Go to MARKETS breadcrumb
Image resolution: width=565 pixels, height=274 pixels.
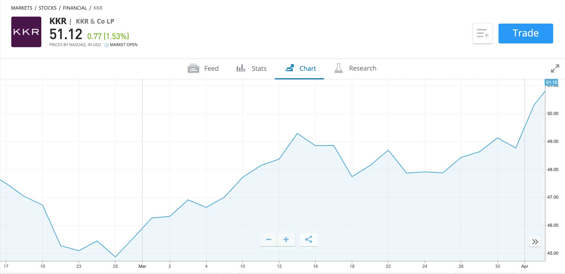22,8
